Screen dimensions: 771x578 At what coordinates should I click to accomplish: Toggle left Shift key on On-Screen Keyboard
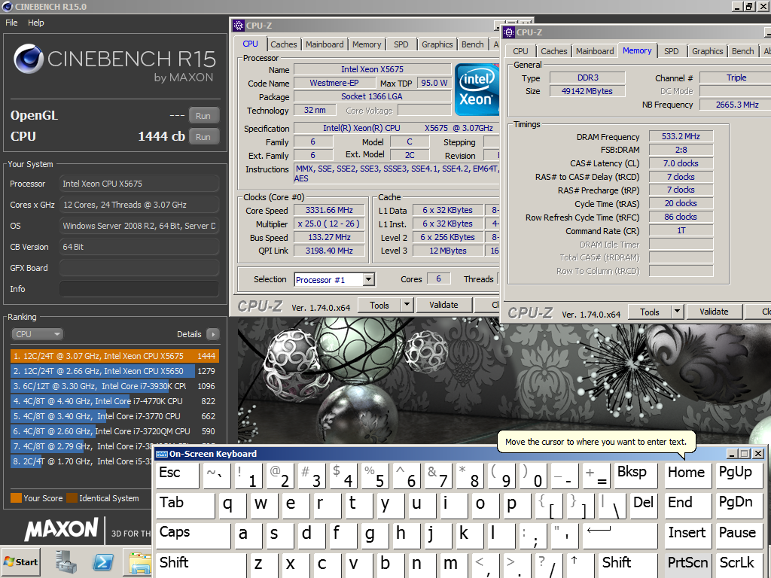pos(200,564)
